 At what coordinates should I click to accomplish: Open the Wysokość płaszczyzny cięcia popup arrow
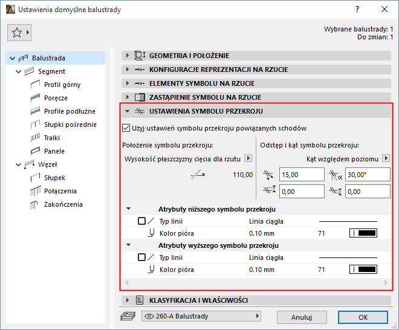[248, 158]
